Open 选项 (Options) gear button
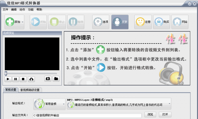This screenshot has width=198, height=119. point(101,22)
